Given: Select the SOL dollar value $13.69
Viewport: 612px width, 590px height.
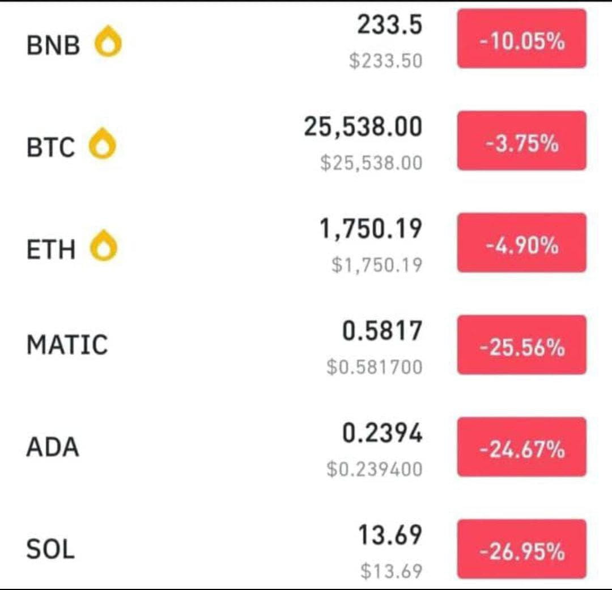Looking at the screenshot, I should [391, 571].
